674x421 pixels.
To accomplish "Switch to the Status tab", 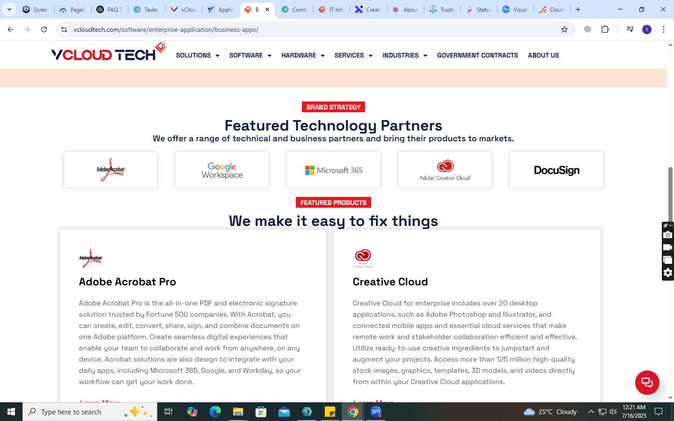I will [479, 9].
